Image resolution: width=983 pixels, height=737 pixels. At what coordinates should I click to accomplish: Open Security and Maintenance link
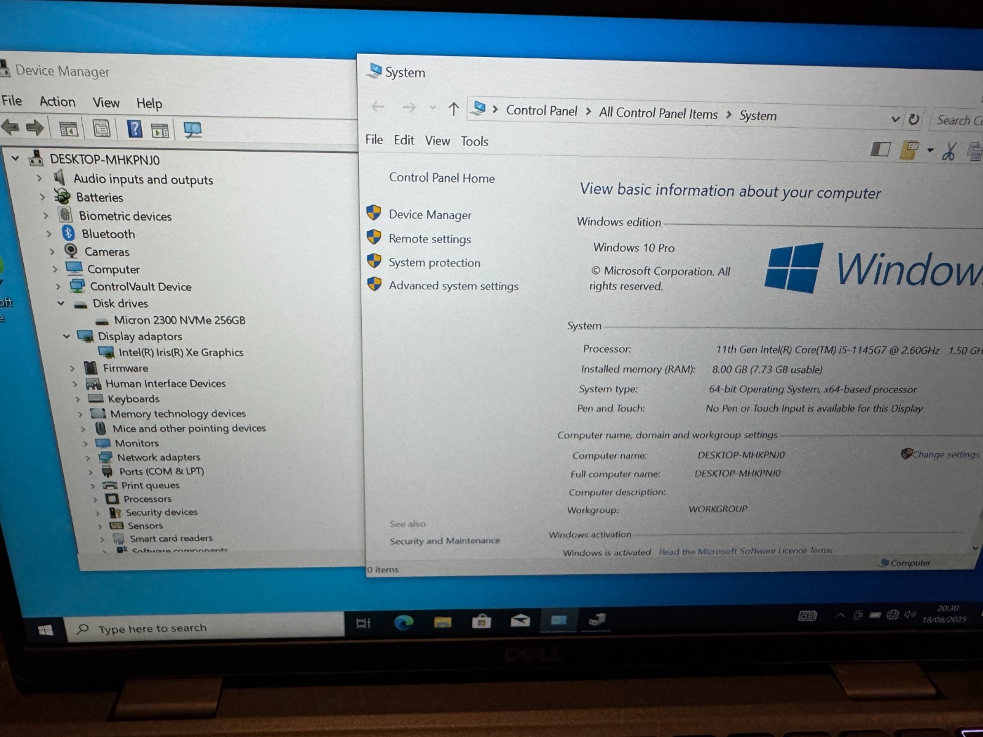[445, 540]
